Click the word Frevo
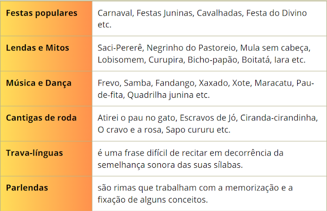The image size is (327, 211). [x=109, y=83]
